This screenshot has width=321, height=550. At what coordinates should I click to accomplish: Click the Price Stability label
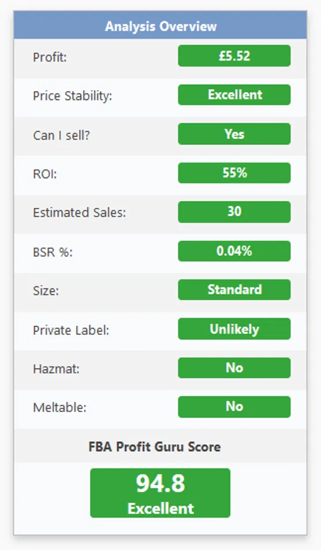point(73,96)
